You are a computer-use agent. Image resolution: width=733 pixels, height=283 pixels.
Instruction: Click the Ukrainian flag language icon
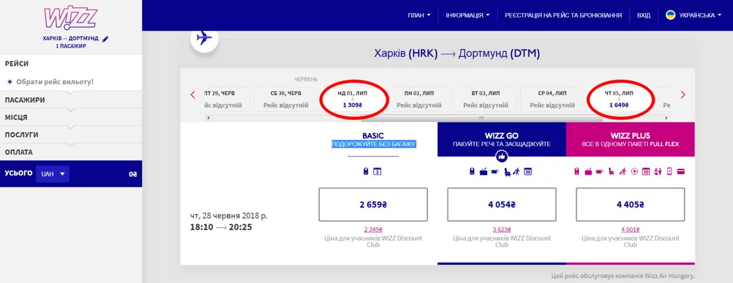(670, 15)
